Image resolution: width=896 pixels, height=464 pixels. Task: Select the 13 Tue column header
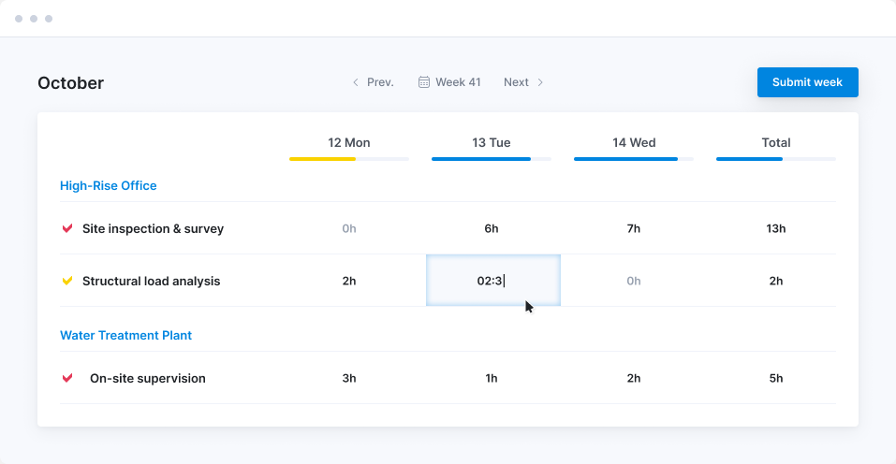491,143
